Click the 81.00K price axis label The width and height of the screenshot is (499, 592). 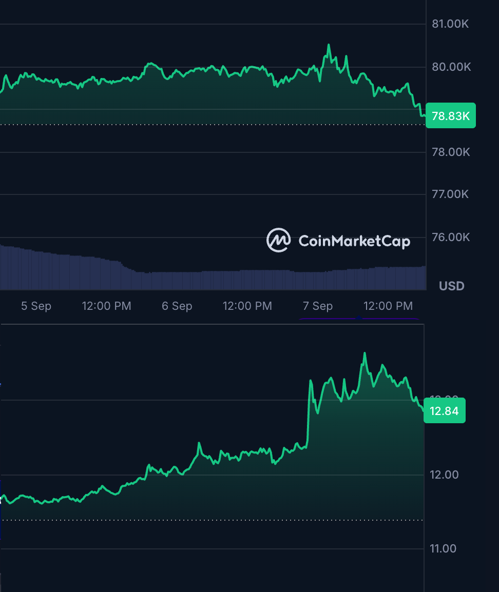click(450, 24)
